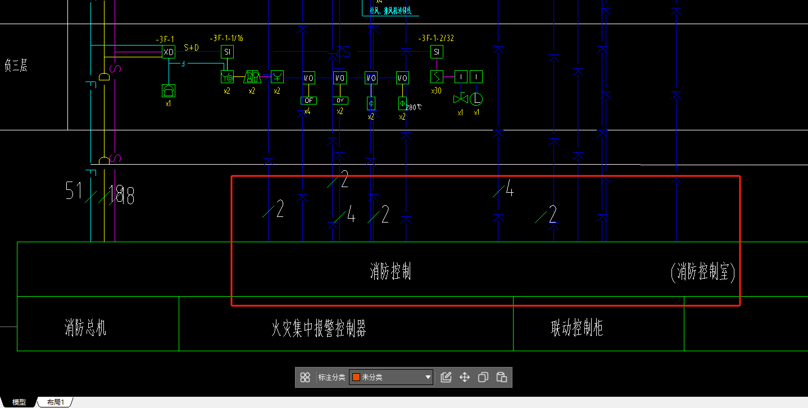Viewport: 808px width, 408px height.
Task: Click the x30 quantity label
Action: pyautogui.click(x=436, y=91)
